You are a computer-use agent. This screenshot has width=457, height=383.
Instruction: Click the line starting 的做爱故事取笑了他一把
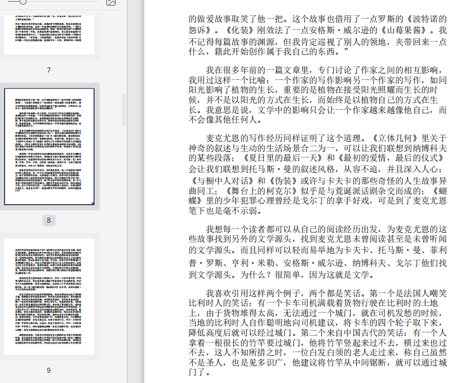[x=317, y=19]
